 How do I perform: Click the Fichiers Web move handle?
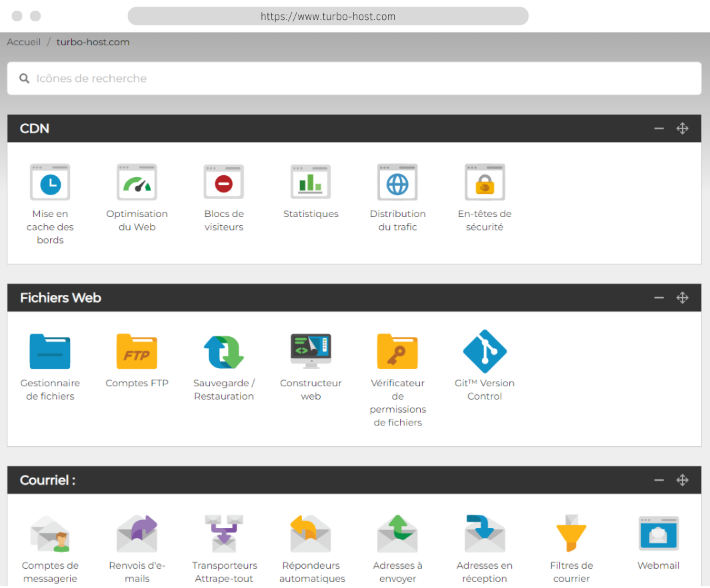tap(683, 298)
